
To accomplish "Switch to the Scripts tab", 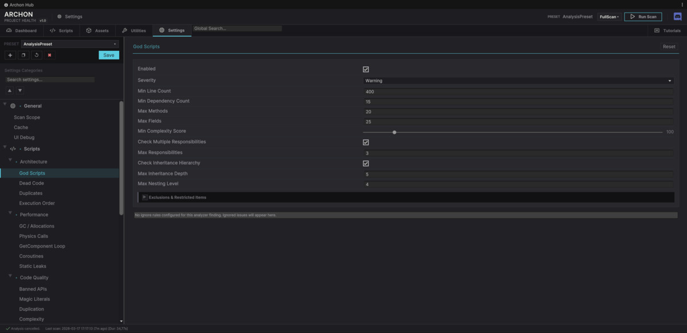I will pyautogui.click(x=61, y=30).
